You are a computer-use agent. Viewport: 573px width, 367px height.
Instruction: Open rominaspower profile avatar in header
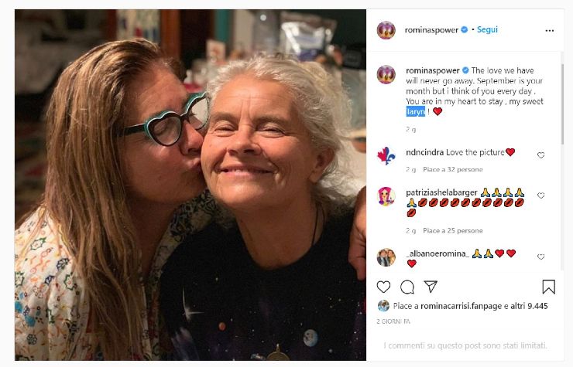click(x=386, y=30)
